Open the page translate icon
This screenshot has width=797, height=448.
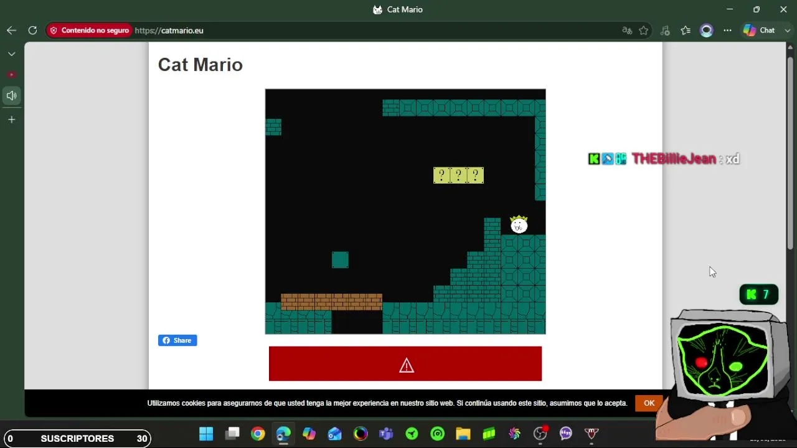627,30
